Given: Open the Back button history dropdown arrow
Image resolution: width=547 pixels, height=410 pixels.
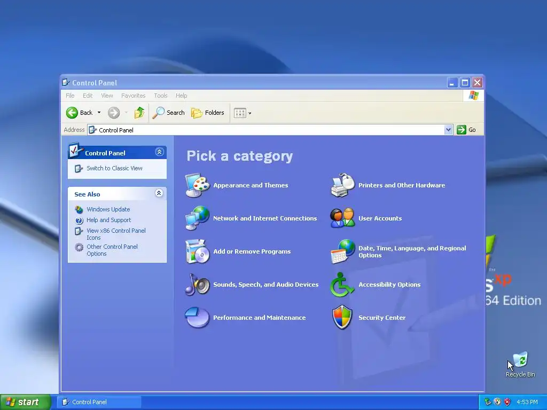Looking at the screenshot, I should click(x=99, y=113).
